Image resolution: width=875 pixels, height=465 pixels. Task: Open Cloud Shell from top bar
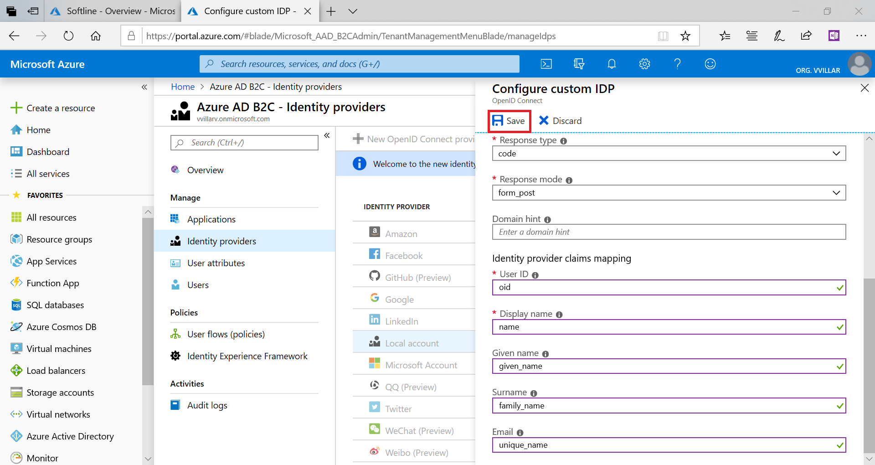pyautogui.click(x=546, y=64)
